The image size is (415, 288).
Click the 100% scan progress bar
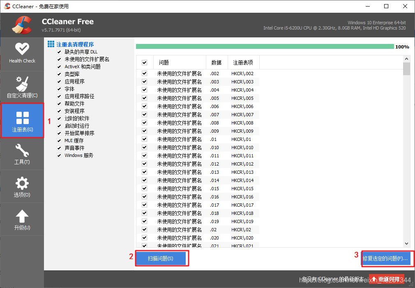[265, 46]
